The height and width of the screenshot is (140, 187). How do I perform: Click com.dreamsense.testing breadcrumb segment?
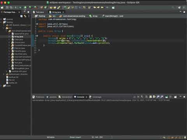tap(74, 16)
